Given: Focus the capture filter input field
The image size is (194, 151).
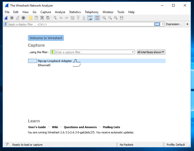Looking at the screenshot, I should pos(93,52).
